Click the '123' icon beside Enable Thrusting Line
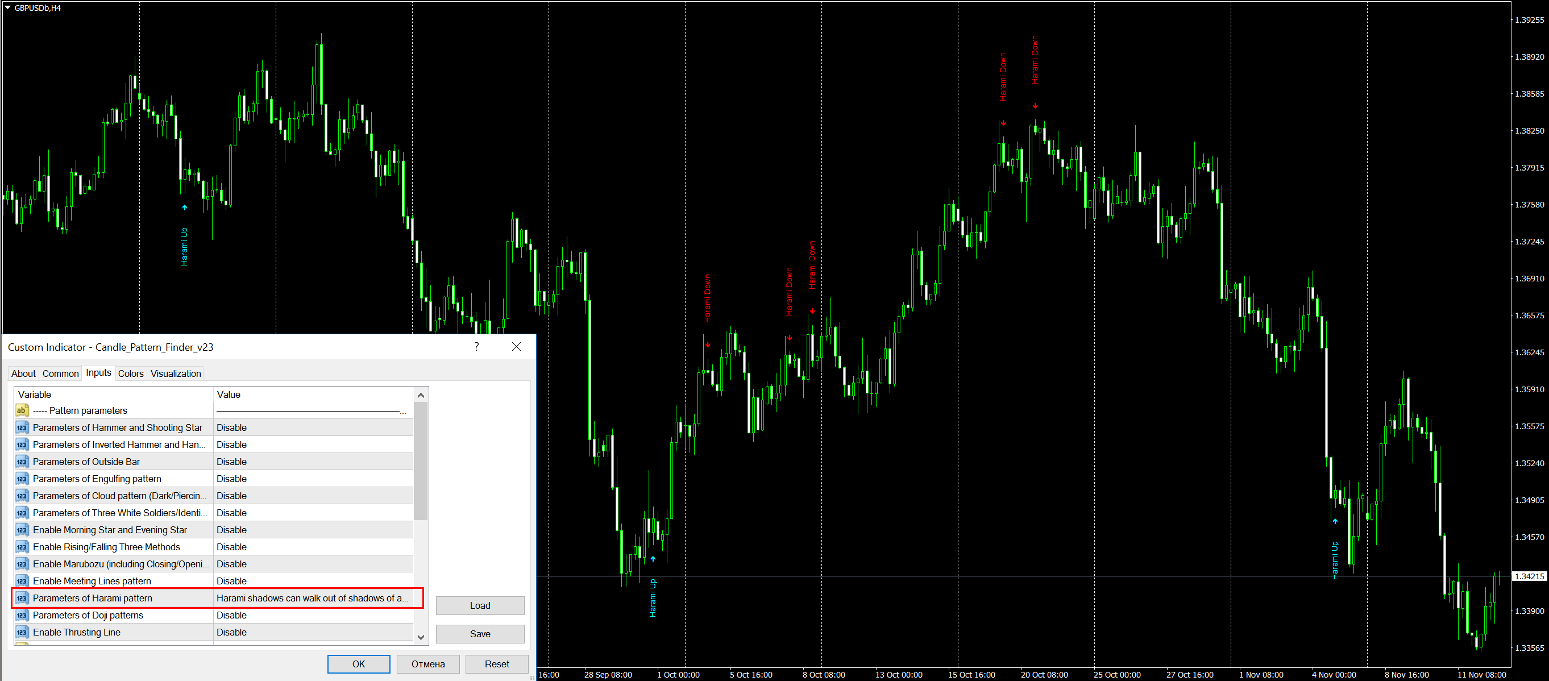The image size is (1549, 681). [x=22, y=632]
